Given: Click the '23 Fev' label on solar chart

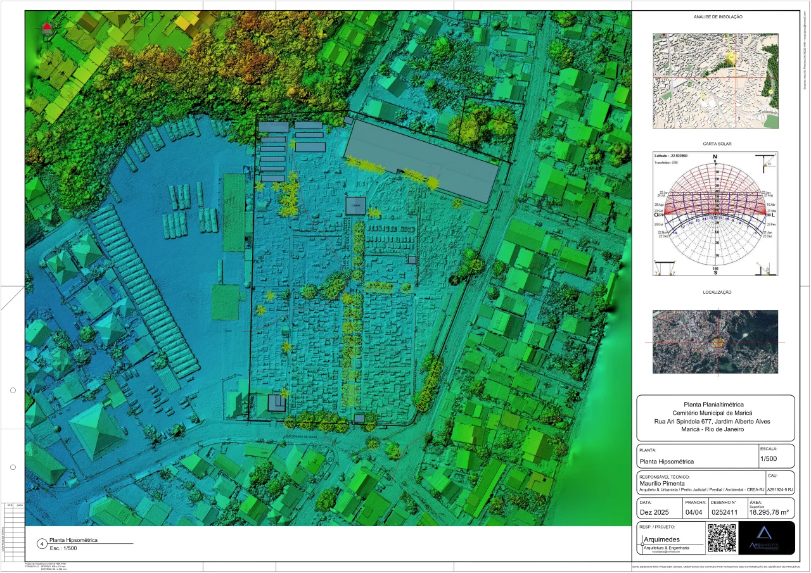Looking at the screenshot, I should tap(772, 224).
